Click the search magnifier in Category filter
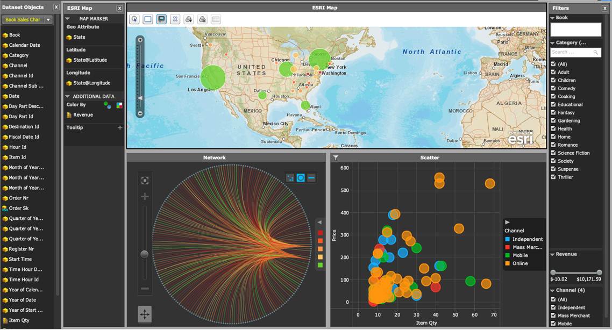This screenshot has width=612, height=330. click(x=596, y=52)
